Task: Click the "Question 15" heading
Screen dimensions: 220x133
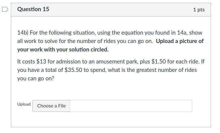Action: coord(33,9)
